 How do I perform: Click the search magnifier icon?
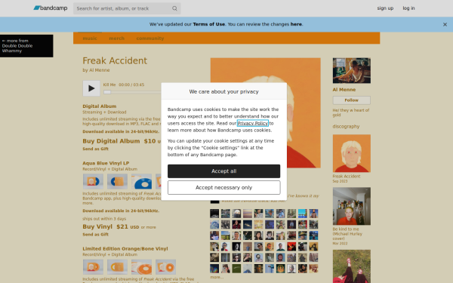(174, 8)
